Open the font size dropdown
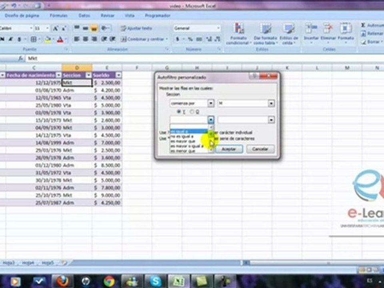Screen dimensions: 384x288 pyautogui.click(x=48, y=28)
